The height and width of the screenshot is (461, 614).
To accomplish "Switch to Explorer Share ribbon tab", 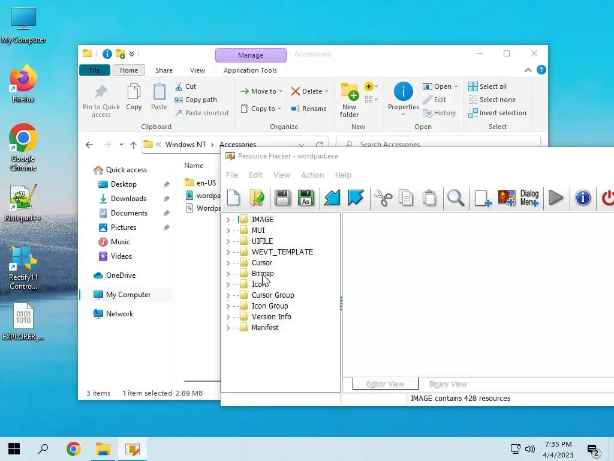I will click(x=164, y=70).
